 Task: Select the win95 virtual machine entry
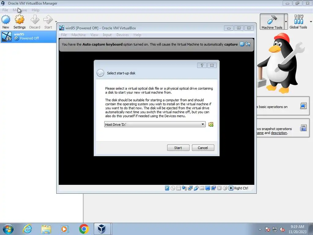[28, 36]
